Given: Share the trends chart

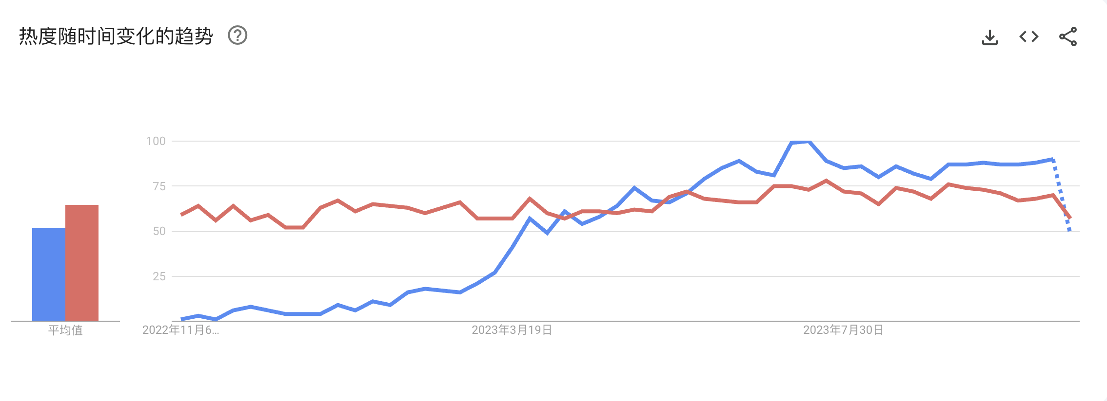Looking at the screenshot, I should tap(1067, 36).
